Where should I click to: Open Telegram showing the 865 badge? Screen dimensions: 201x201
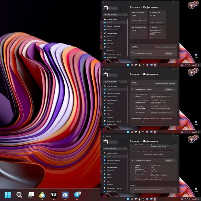[x=77, y=195]
